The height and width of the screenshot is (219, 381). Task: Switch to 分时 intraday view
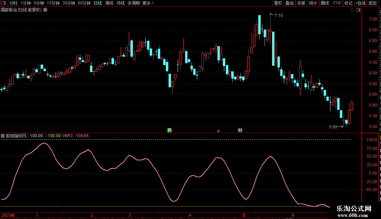13,3
